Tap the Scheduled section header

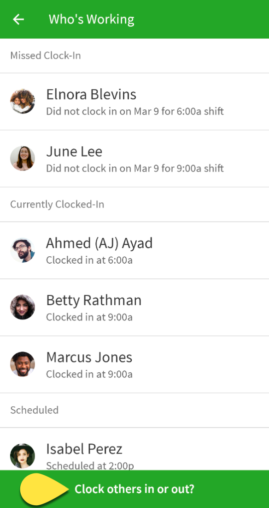pyautogui.click(x=34, y=410)
